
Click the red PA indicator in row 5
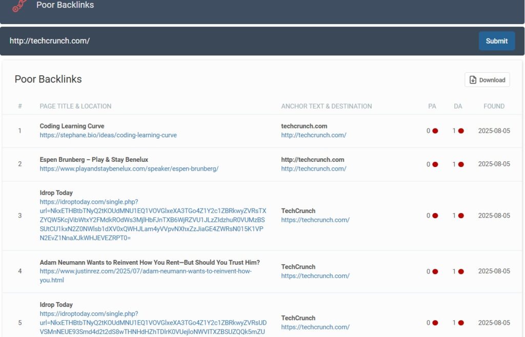(x=435, y=323)
